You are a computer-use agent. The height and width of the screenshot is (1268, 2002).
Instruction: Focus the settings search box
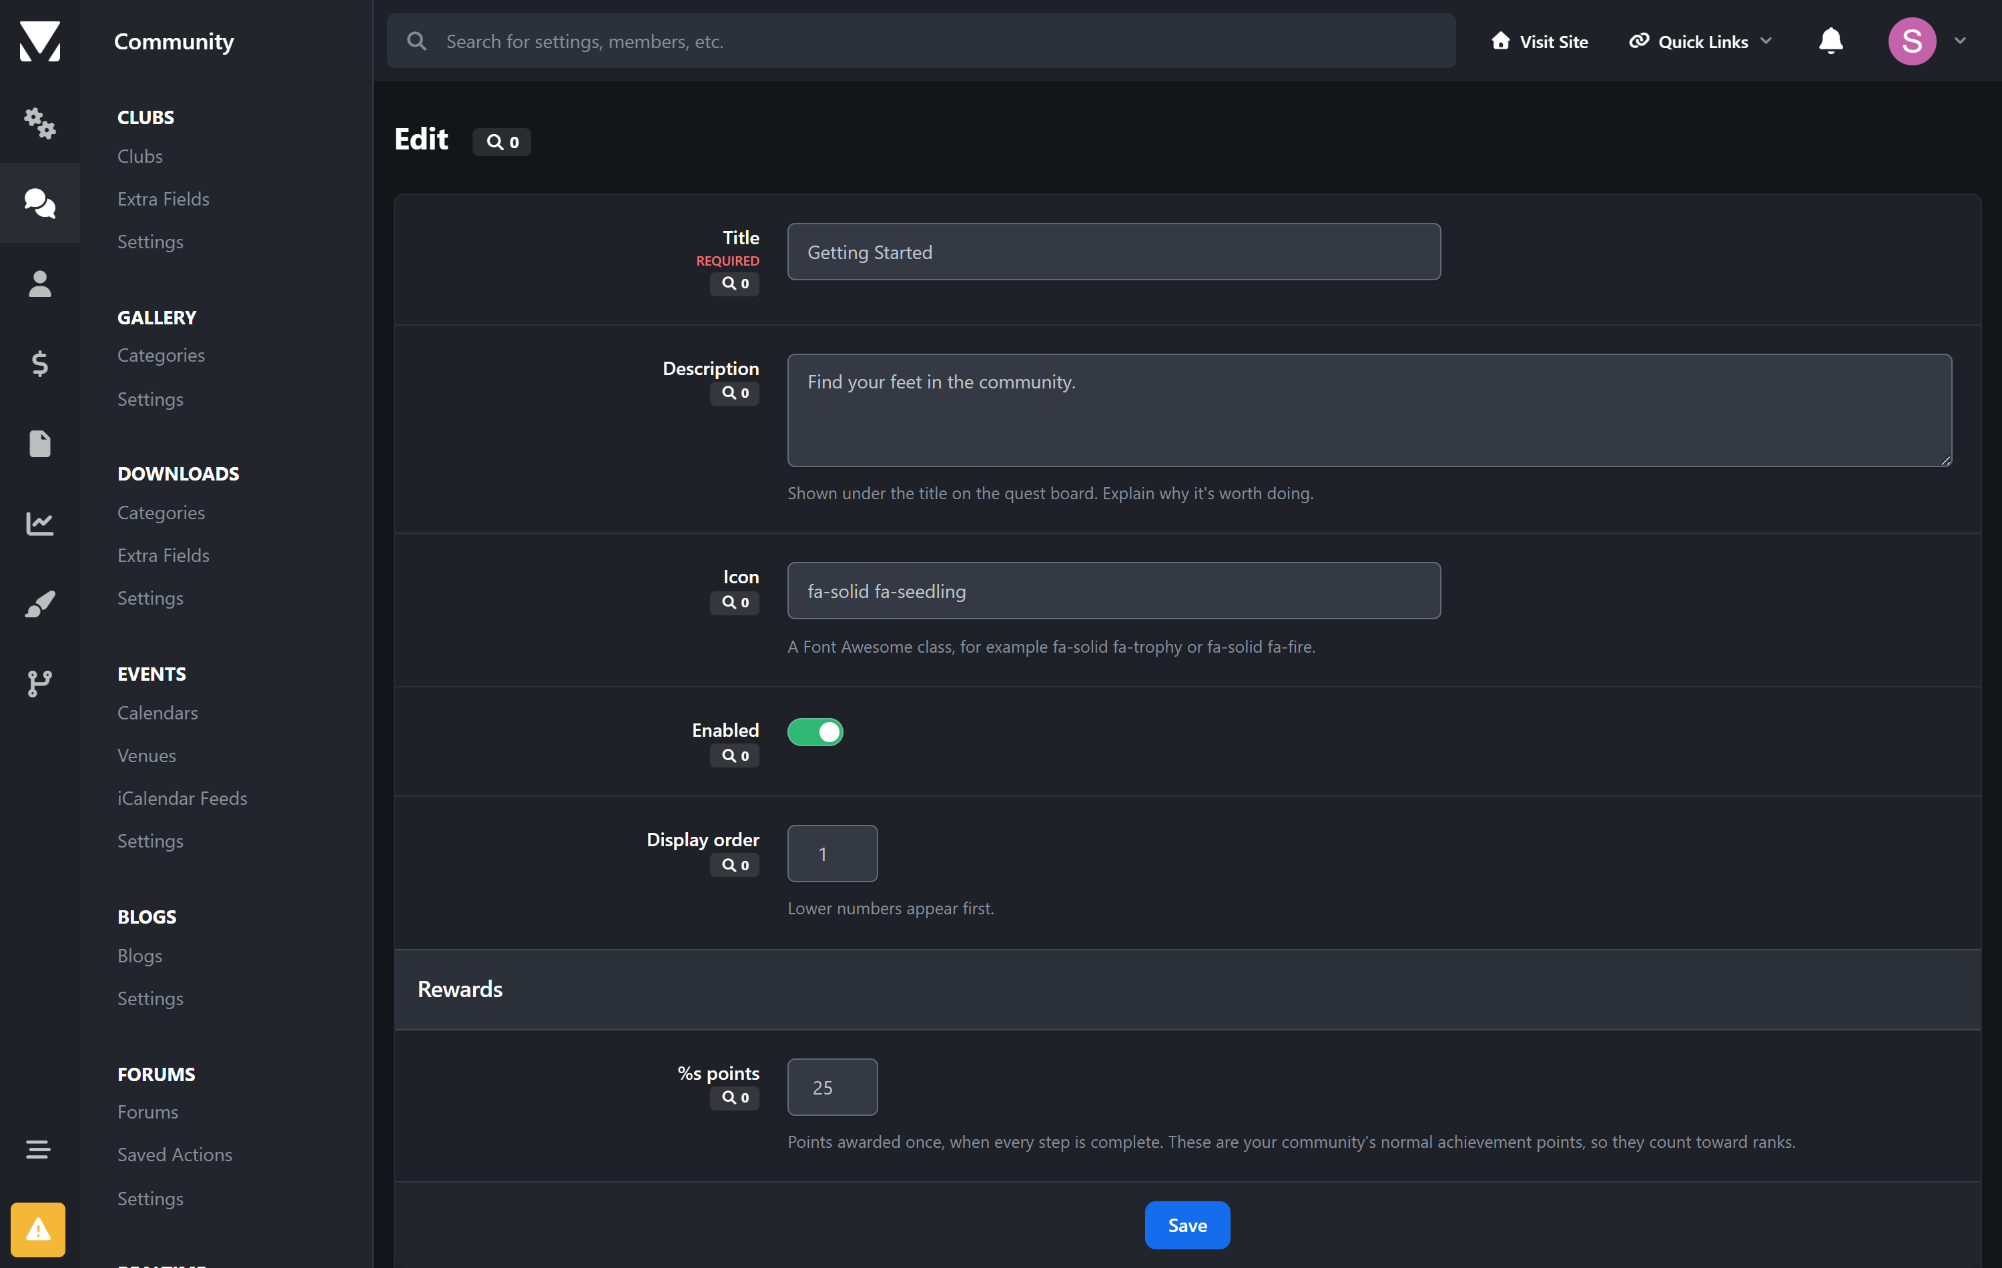921,41
